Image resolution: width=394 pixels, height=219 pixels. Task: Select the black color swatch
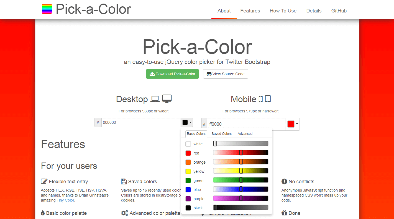(x=188, y=208)
